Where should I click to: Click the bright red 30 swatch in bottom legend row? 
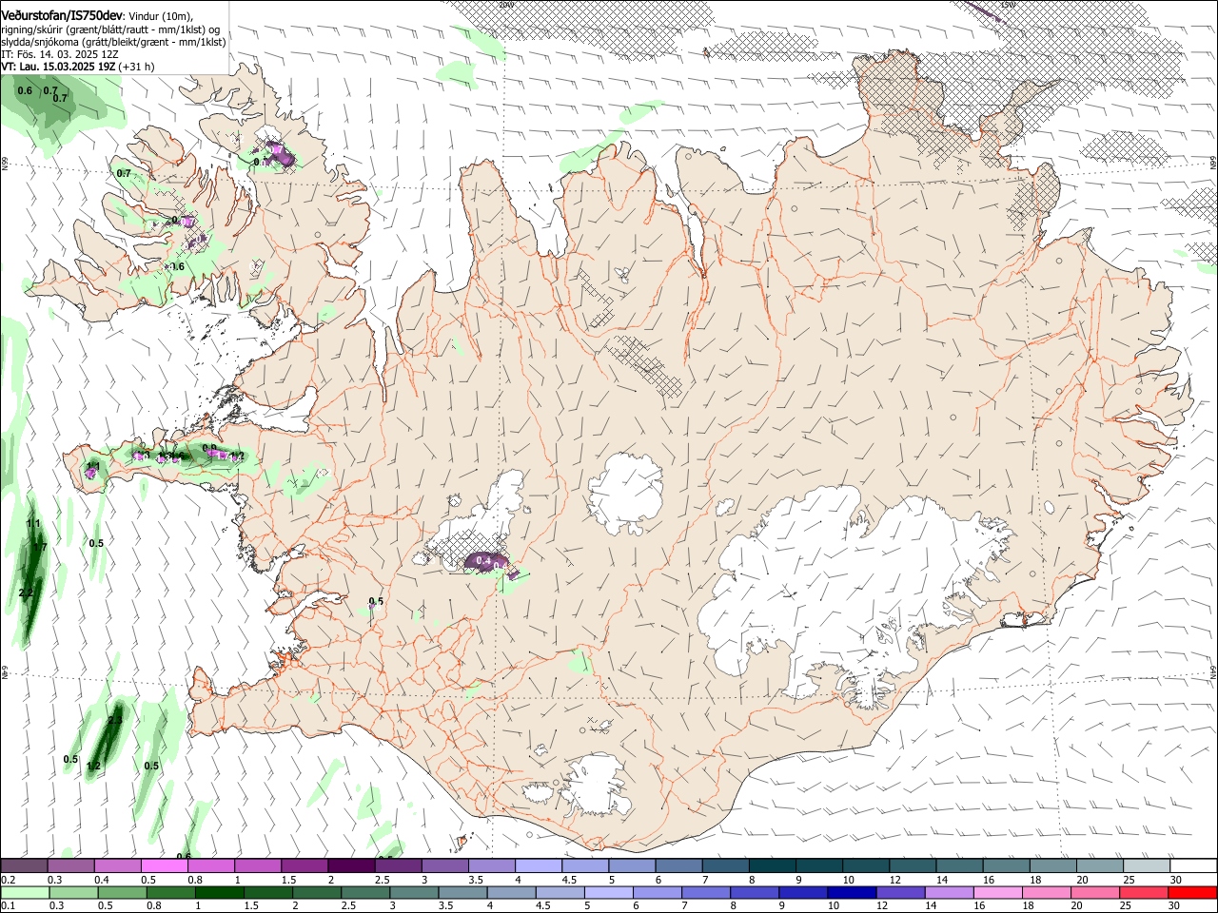tap(1193, 892)
